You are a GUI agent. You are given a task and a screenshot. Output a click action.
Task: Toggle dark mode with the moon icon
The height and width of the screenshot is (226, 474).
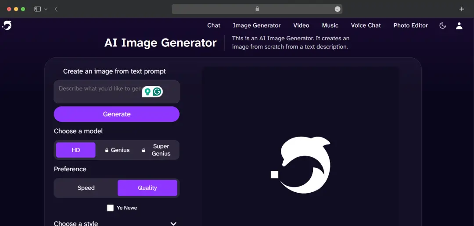click(x=442, y=26)
